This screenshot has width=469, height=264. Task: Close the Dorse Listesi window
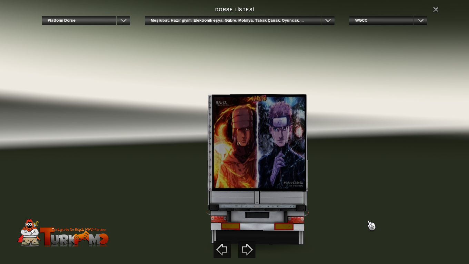[x=436, y=10]
